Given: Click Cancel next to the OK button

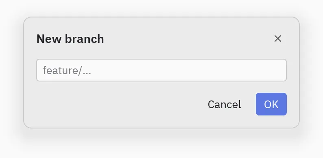Looking at the screenshot, I should click(x=224, y=104).
